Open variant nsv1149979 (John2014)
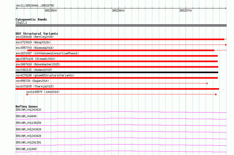 pos(43,92)
